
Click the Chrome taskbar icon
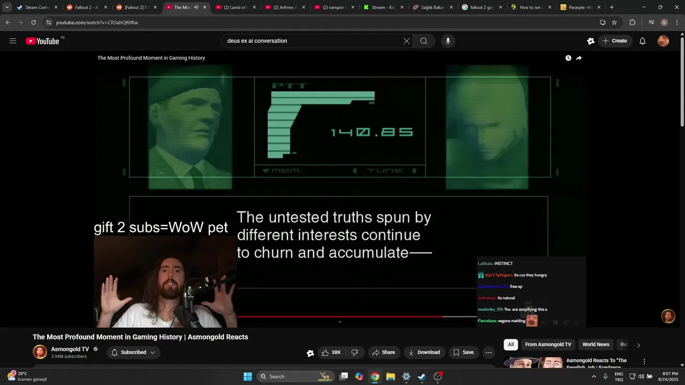[x=375, y=376]
